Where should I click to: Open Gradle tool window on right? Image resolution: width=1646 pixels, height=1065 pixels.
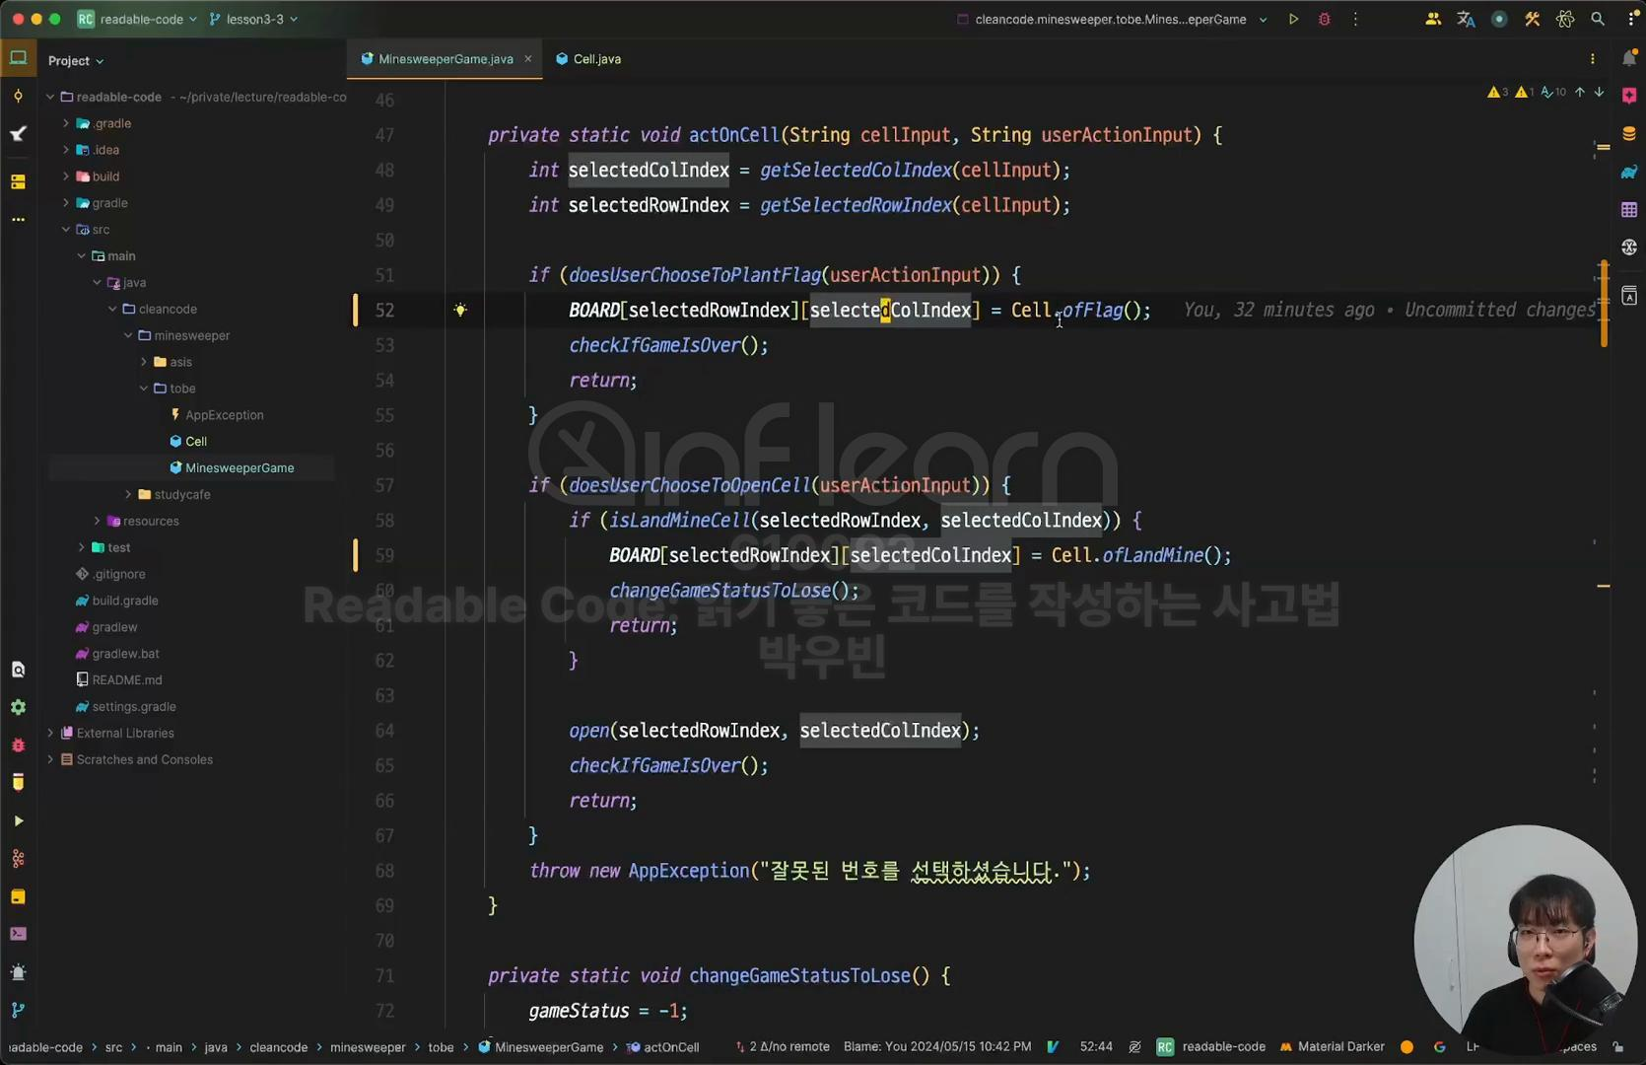(x=1628, y=172)
